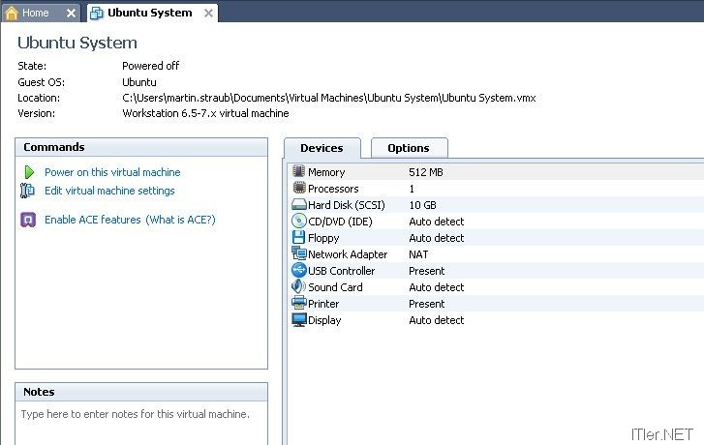Click the 512 MB memory value
This screenshot has width=704, height=445.
point(426,172)
